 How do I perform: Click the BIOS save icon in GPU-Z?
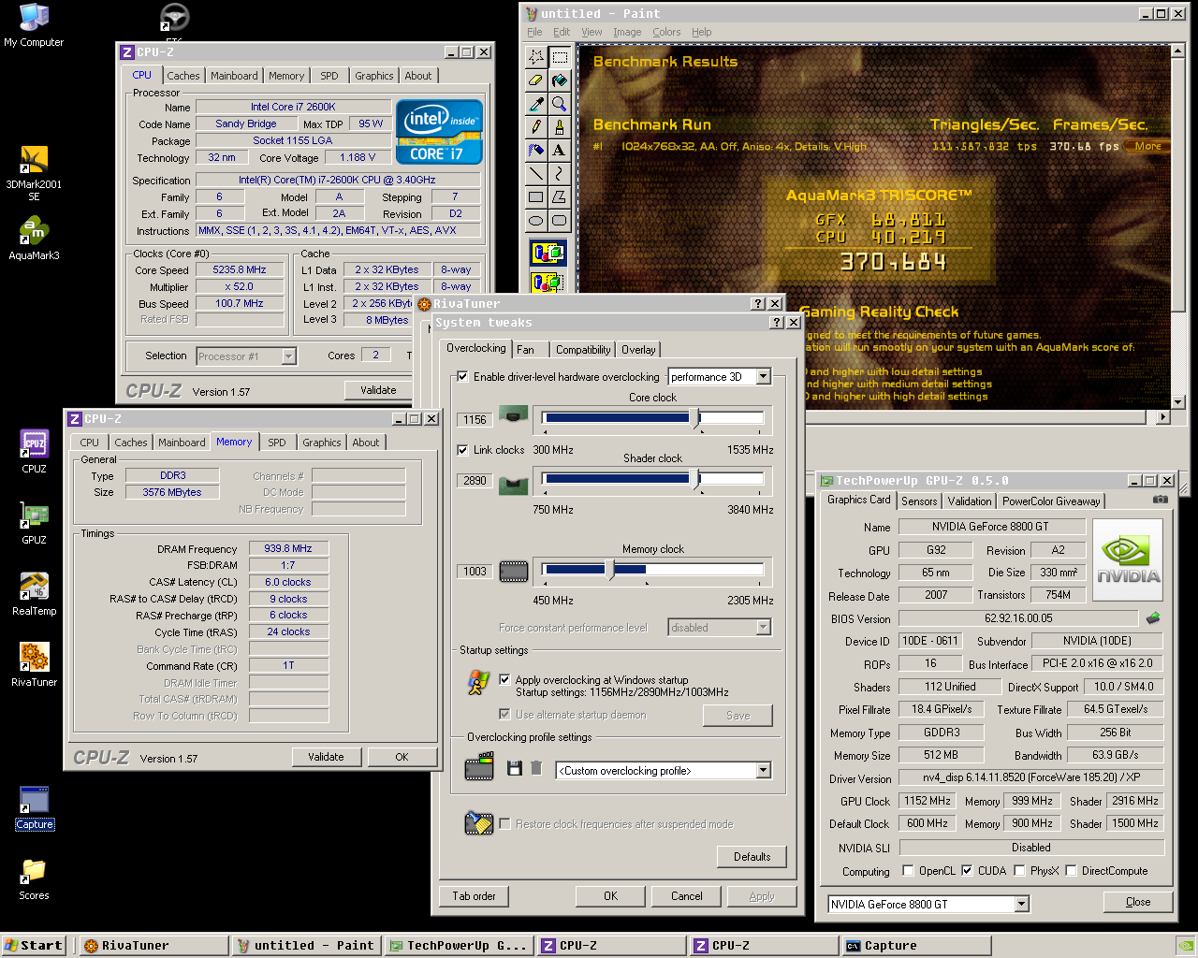coord(1153,617)
